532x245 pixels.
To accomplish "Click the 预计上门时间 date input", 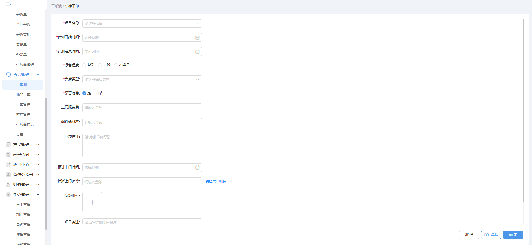I will coord(142,167).
